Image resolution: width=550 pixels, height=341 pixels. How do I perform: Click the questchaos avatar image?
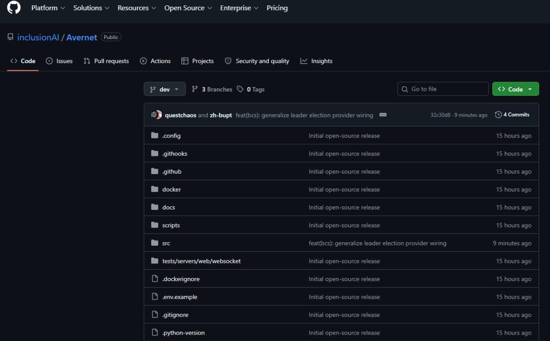156,115
